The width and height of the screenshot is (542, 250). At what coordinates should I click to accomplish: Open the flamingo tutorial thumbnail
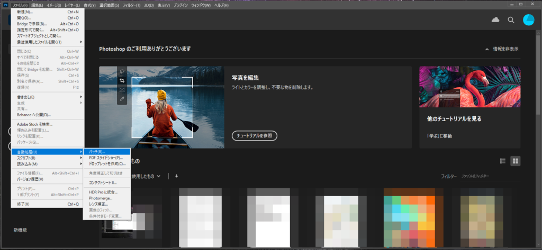click(470, 87)
